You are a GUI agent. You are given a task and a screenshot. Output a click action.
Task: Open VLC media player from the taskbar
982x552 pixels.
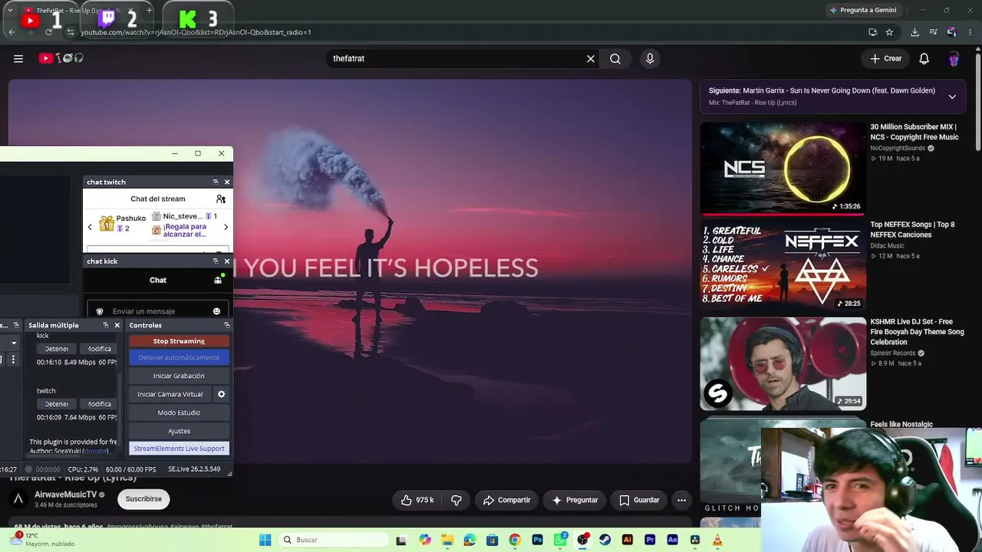coord(717,540)
